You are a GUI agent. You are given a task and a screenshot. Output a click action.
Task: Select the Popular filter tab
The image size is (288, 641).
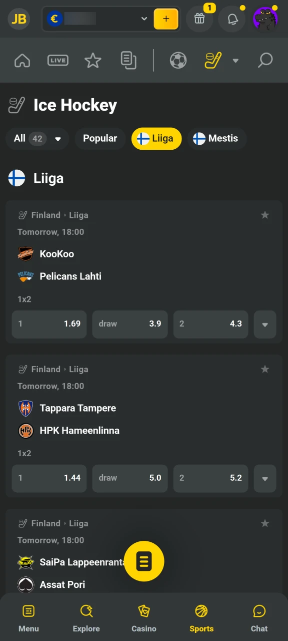pos(100,139)
